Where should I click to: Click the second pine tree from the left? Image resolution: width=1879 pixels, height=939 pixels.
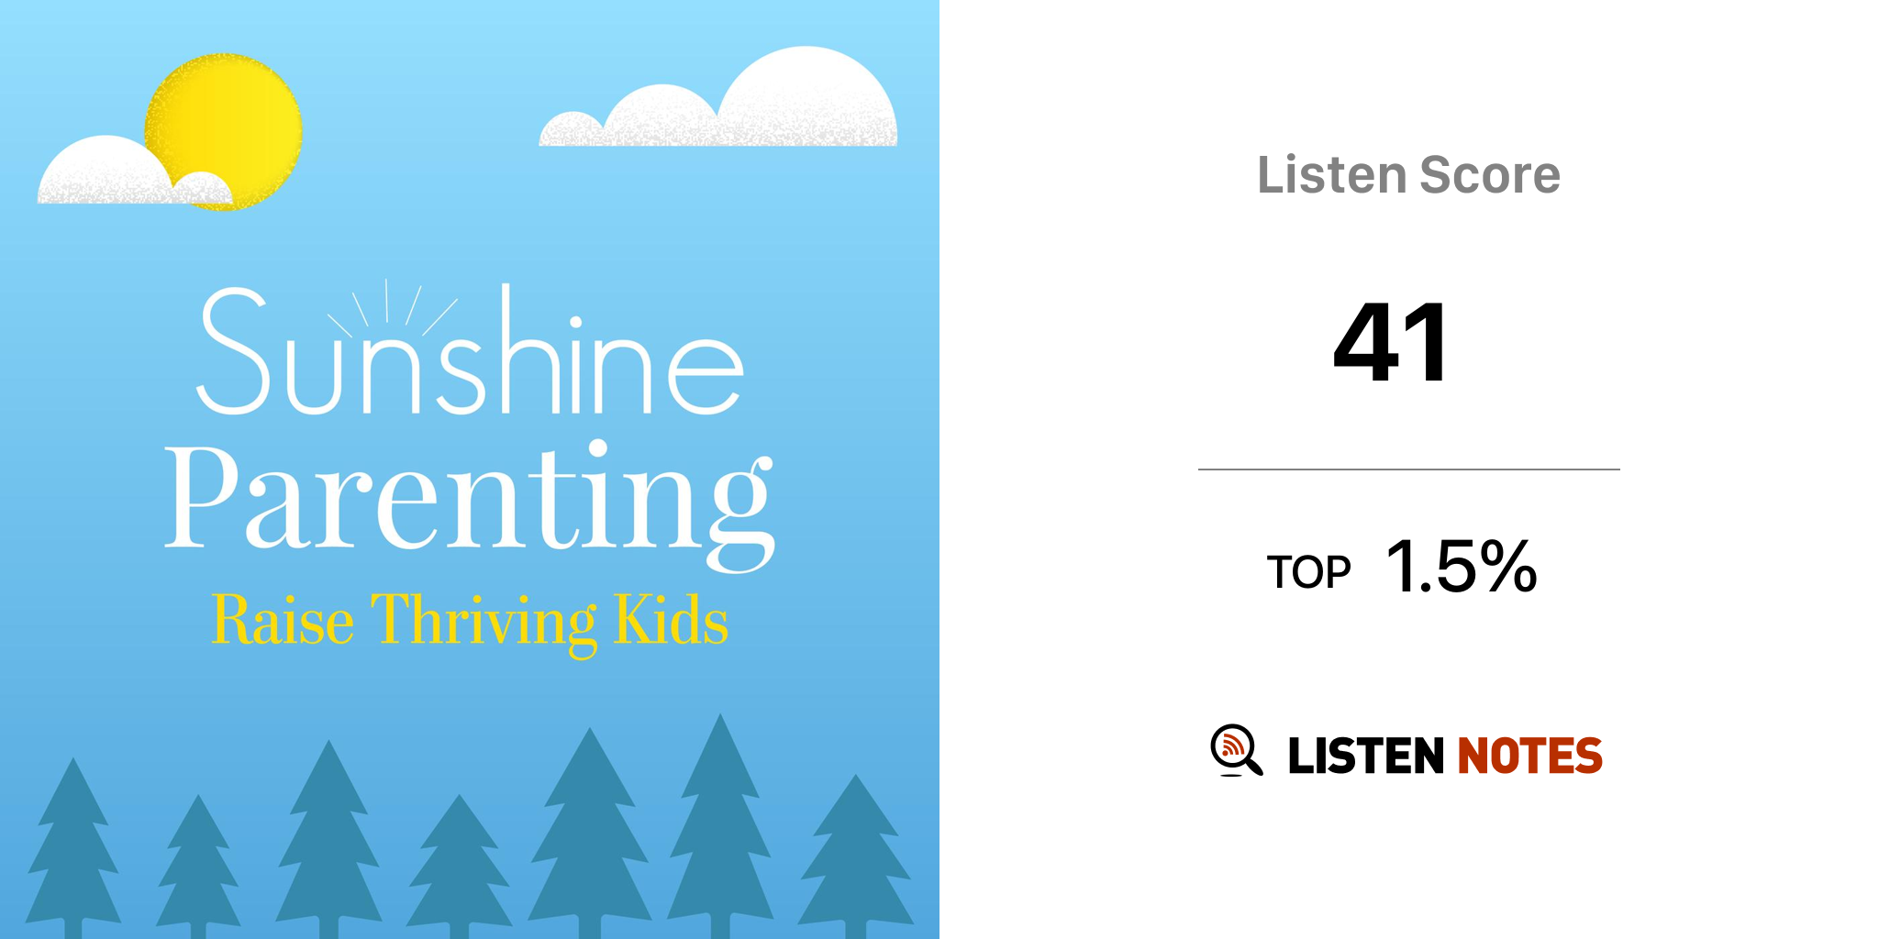pyautogui.click(x=197, y=862)
